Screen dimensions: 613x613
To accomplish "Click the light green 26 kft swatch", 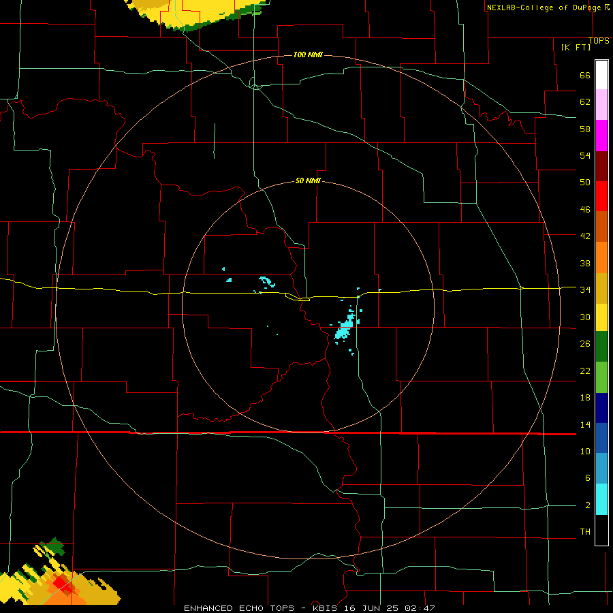I will [x=601, y=377].
